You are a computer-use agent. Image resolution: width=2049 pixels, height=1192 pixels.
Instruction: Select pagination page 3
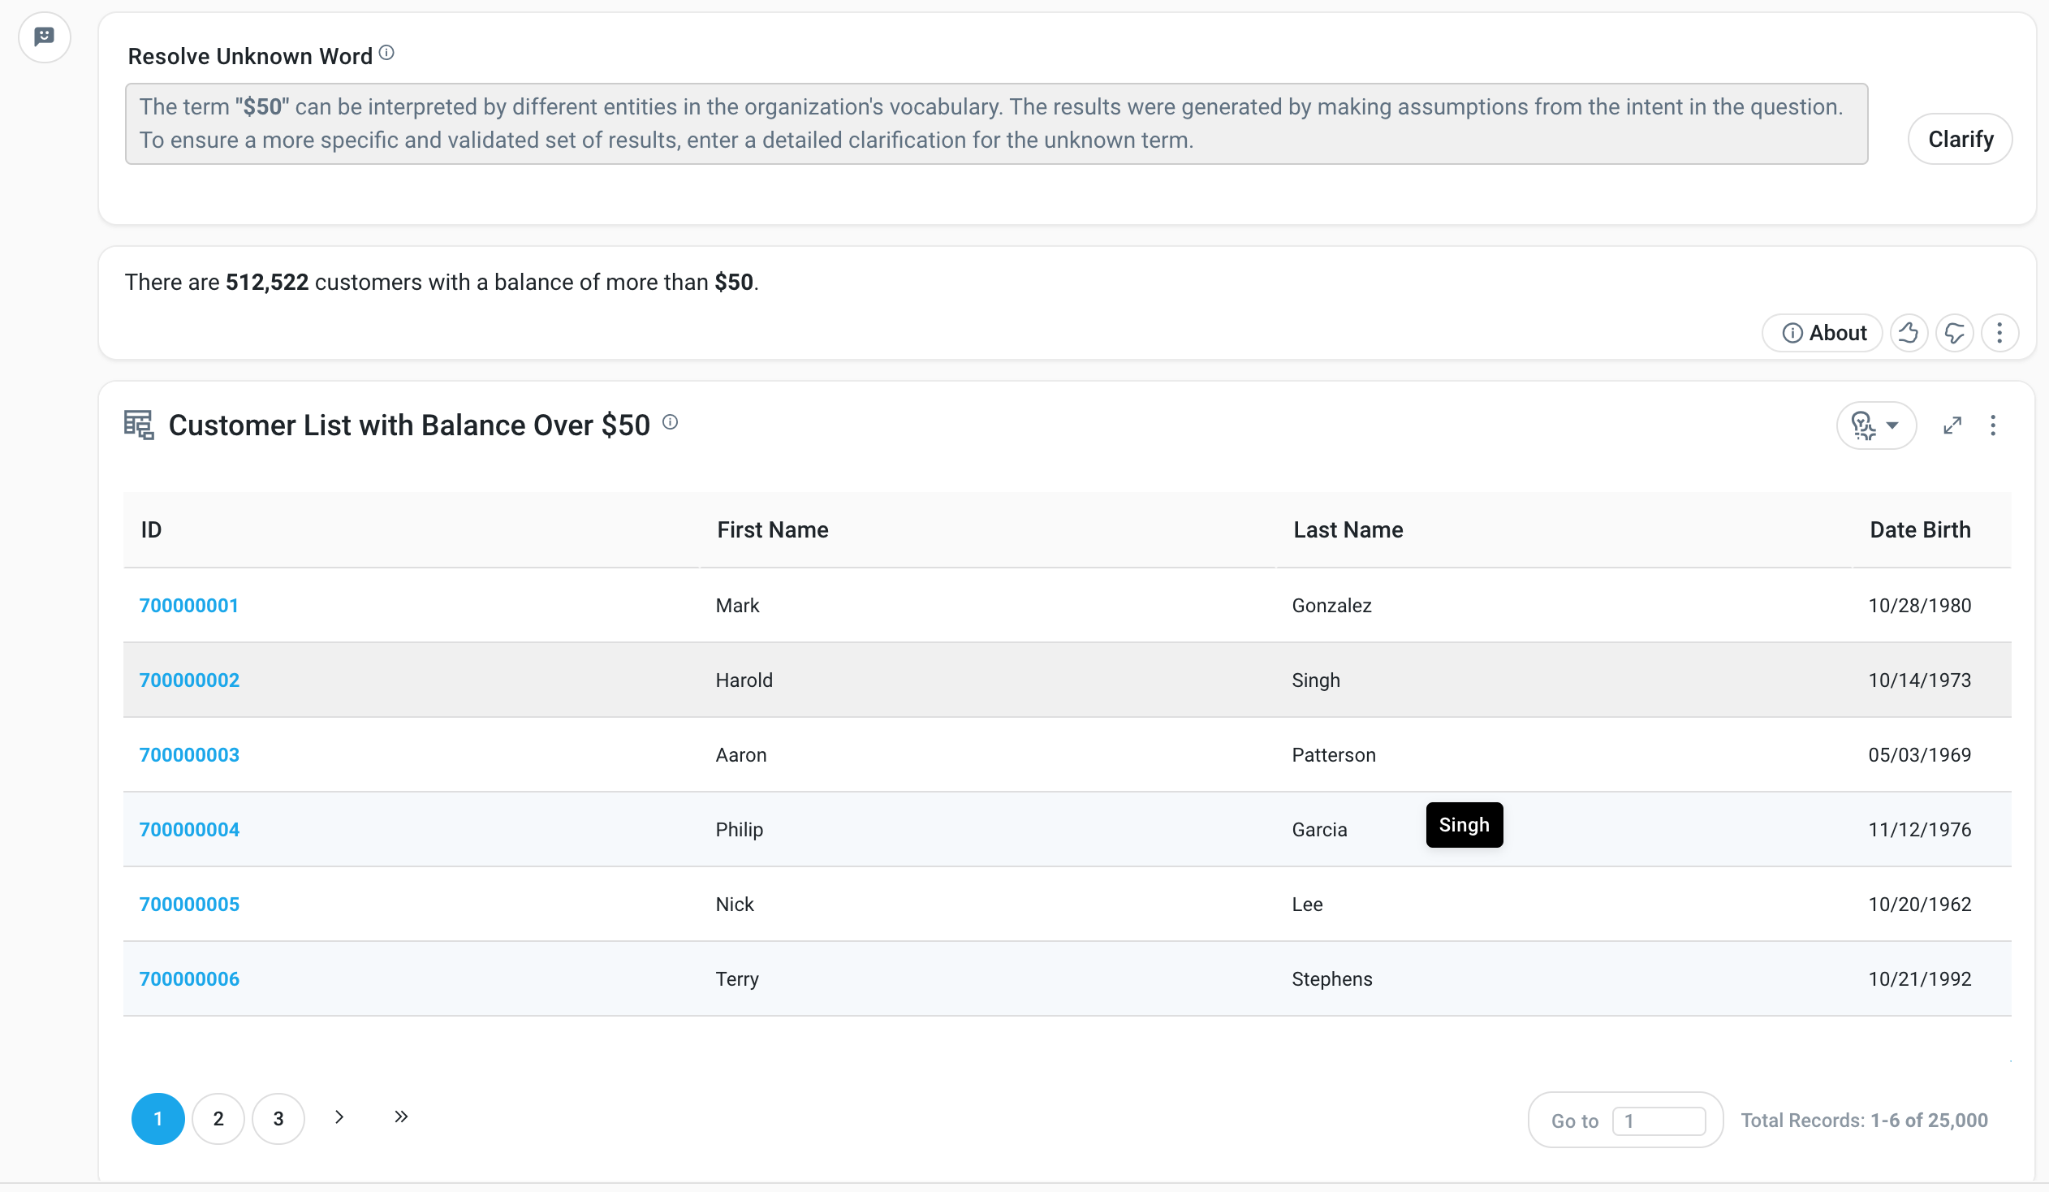[x=278, y=1118]
